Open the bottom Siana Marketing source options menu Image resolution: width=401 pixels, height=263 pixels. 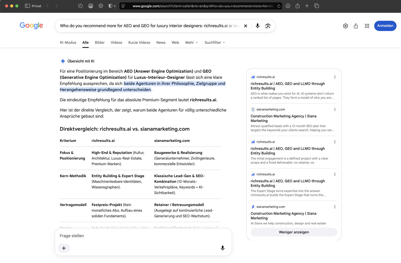(335, 207)
